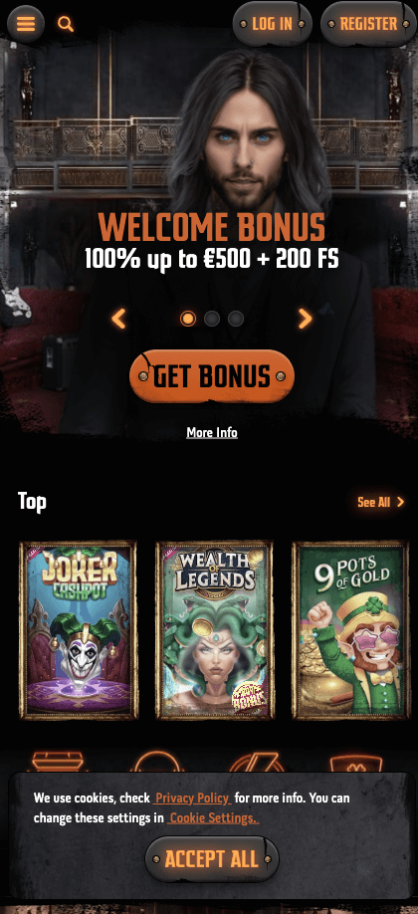Accept cookies with ACCEPT ALL button
Viewport: 418px width, 914px height.
[x=212, y=859]
